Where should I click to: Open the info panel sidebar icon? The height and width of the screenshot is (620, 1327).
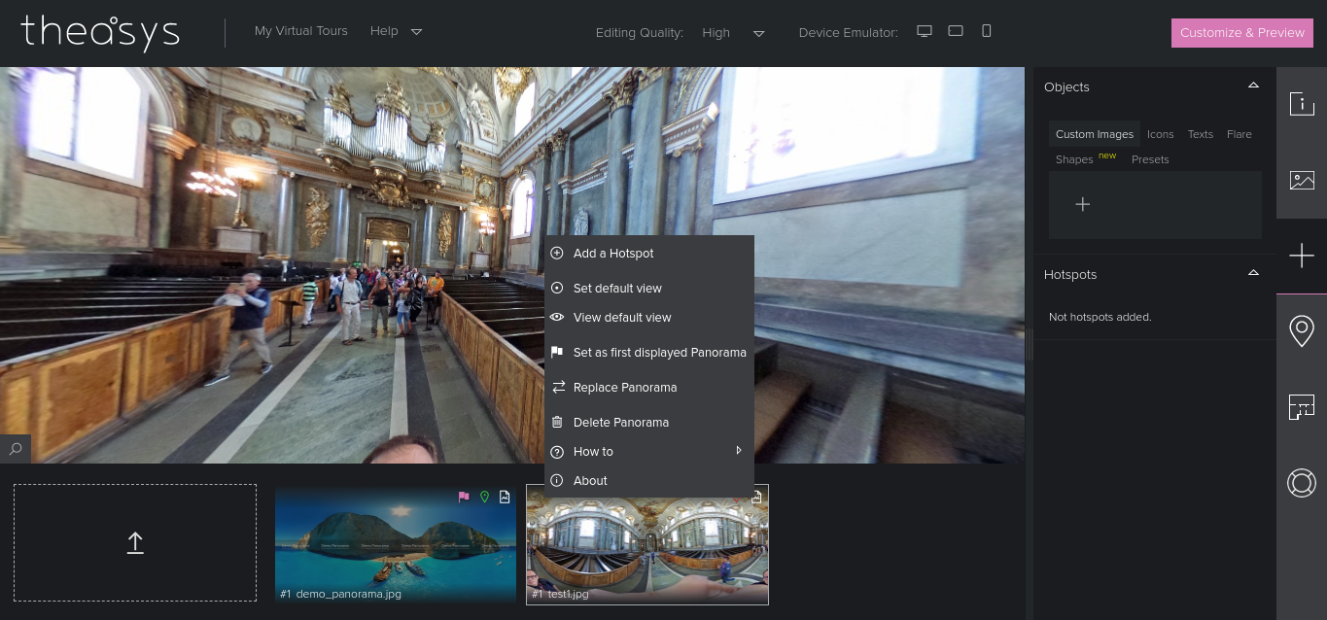point(1302,104)
